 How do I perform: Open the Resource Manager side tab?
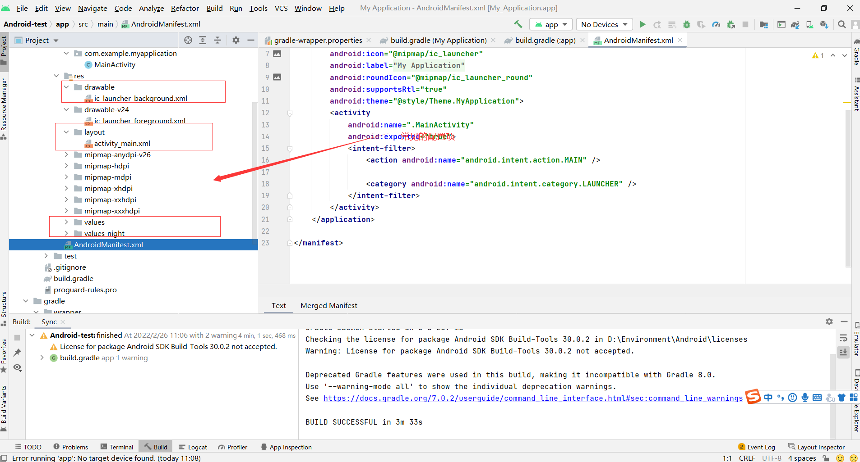pyautogui.click(x=4, y=108)
